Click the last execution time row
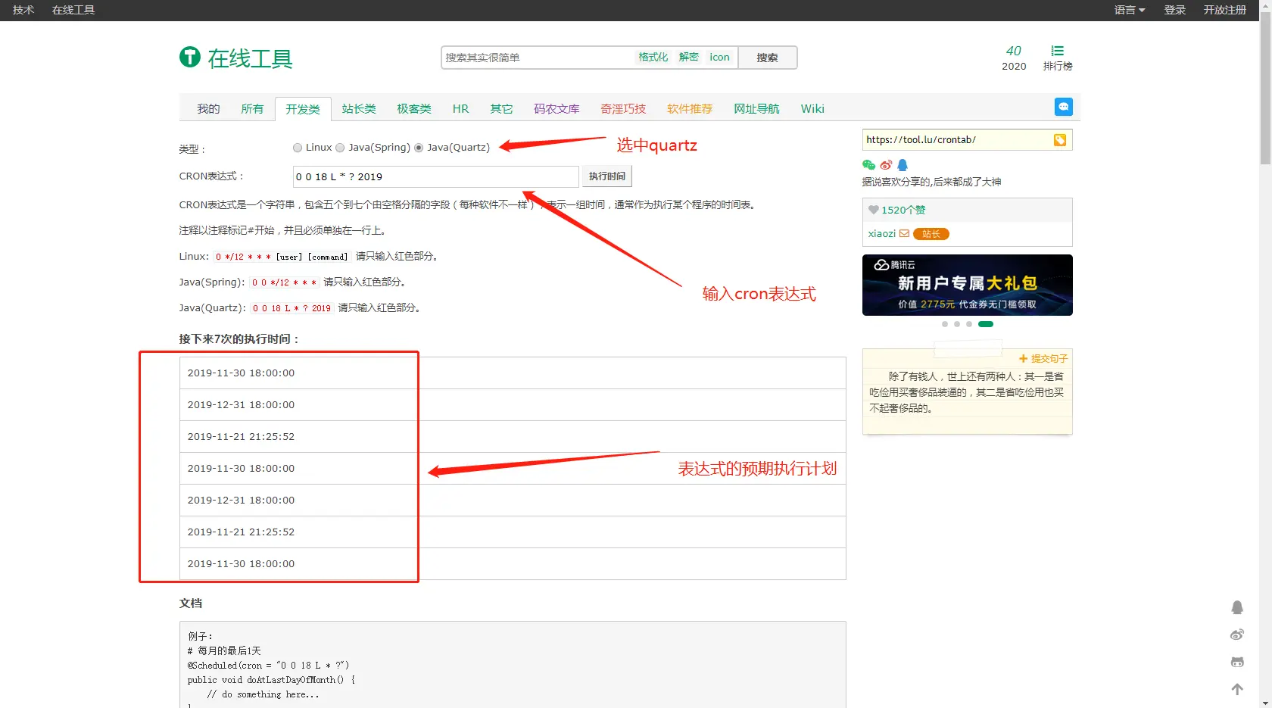 click(x=513, y=564)
